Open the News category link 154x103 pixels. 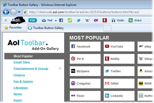(x=18, y=94)
